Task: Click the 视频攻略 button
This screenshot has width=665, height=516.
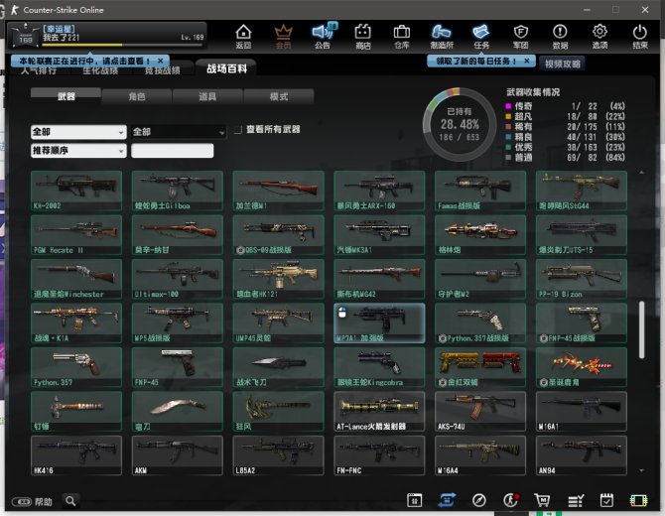Action: point(563,64)
